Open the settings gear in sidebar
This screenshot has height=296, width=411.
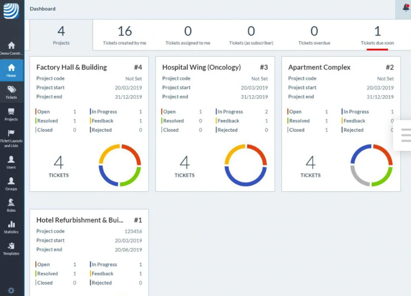click(11, 290)
